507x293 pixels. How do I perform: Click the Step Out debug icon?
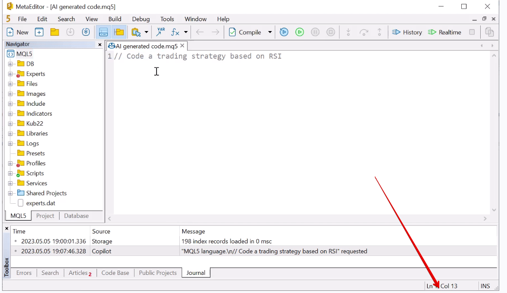tap(379, 32)
